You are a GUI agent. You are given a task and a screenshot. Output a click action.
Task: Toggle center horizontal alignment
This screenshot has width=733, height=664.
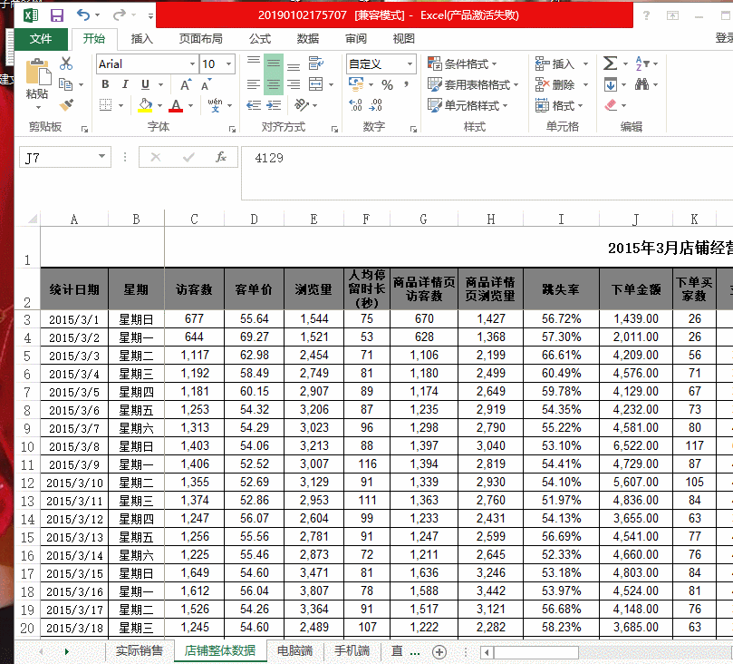coord(274,84)
